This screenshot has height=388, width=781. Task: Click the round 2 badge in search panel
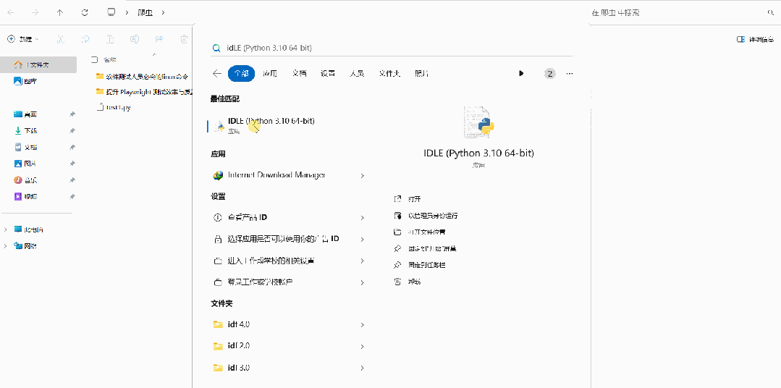(x=549, y=74)
